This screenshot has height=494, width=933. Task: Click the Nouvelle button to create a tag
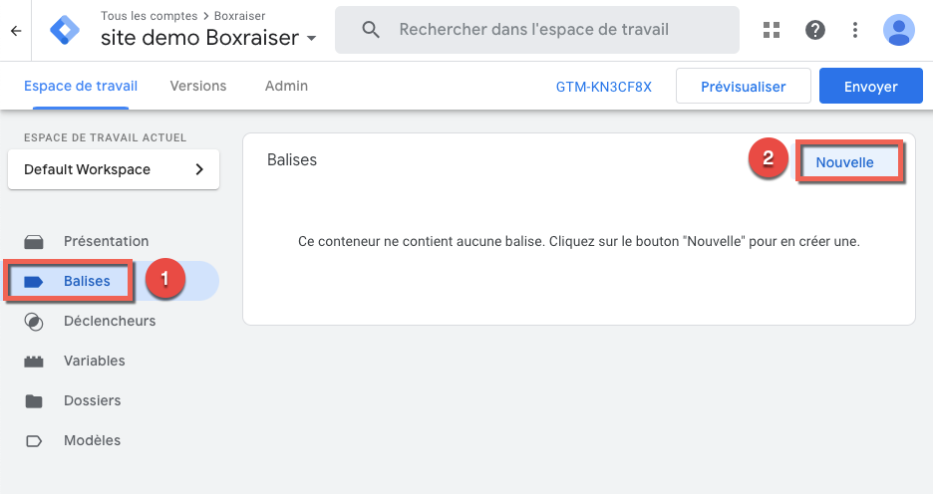tap(844, 162)
